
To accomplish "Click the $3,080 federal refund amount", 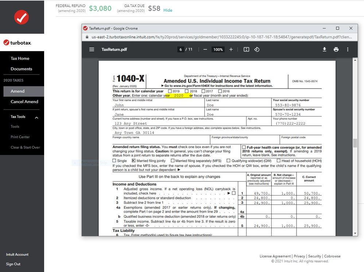I will (x=100, y=8).
